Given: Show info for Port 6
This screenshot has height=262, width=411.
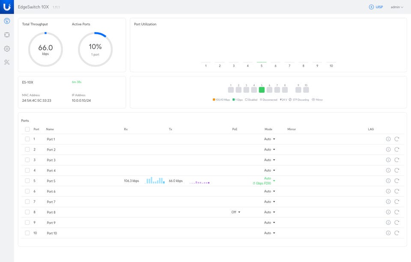Looking at the screenshot, I should (x=388, y=191).
